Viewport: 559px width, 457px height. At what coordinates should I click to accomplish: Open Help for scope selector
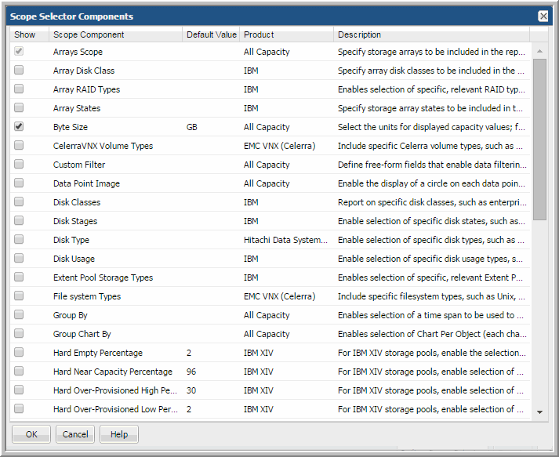[119, 434]
